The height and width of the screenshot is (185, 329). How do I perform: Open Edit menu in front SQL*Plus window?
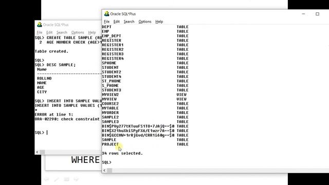[117, 22]
